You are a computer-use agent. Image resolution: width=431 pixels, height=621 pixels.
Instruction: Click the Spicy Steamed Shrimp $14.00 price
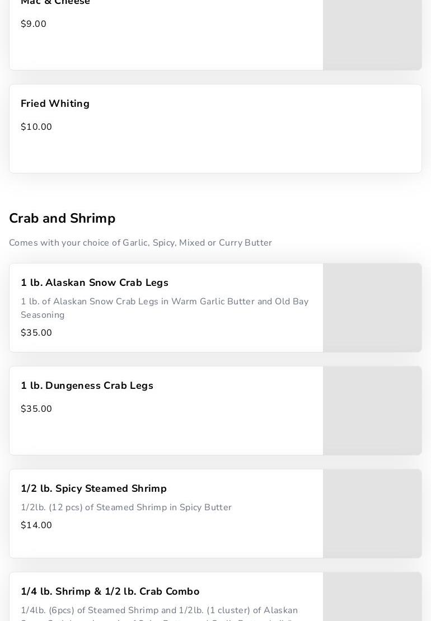pyautogui.click(x=36, y=525)
